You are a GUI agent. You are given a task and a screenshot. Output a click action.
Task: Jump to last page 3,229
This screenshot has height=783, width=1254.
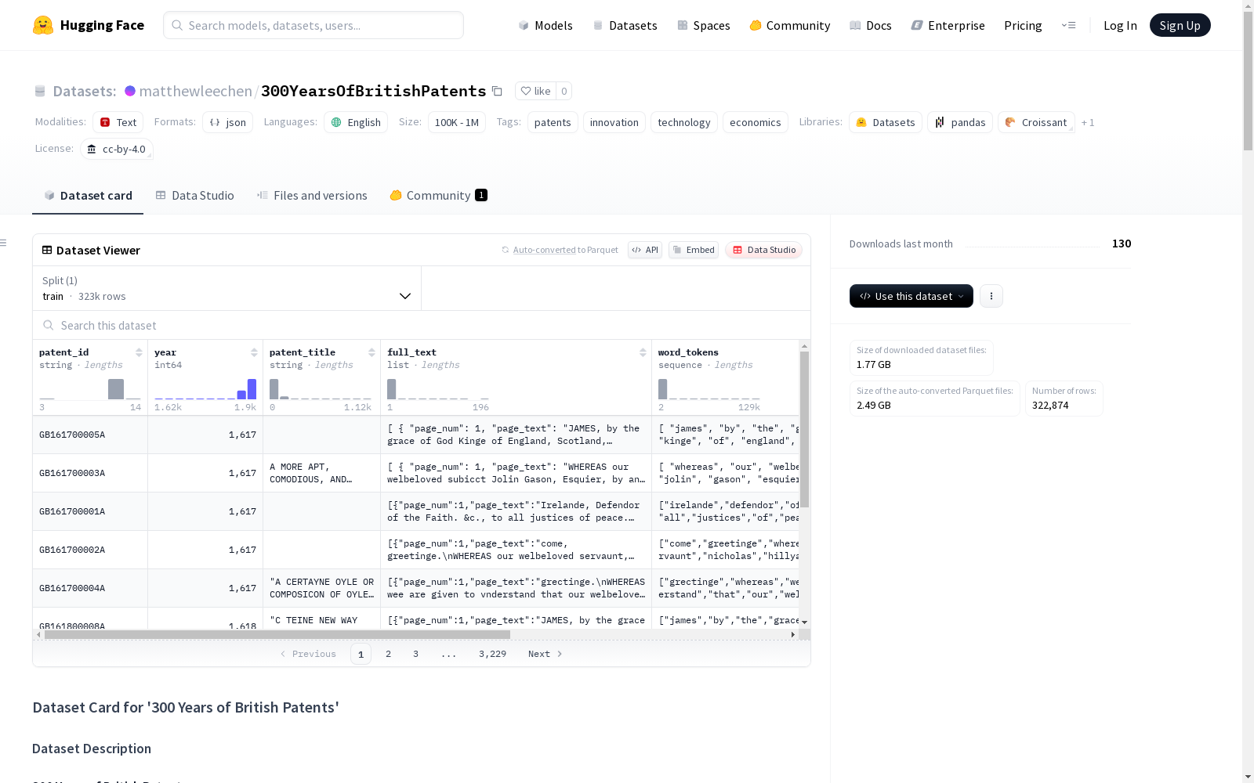point(492,654)
